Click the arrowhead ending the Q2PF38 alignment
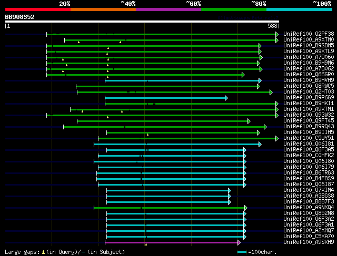 [x=277, y=34]
